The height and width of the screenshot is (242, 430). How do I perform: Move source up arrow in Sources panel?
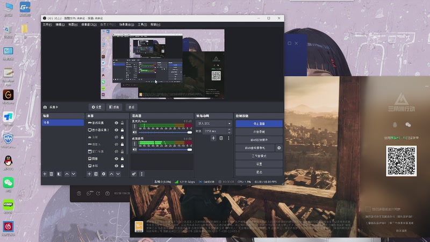[111, 174]
